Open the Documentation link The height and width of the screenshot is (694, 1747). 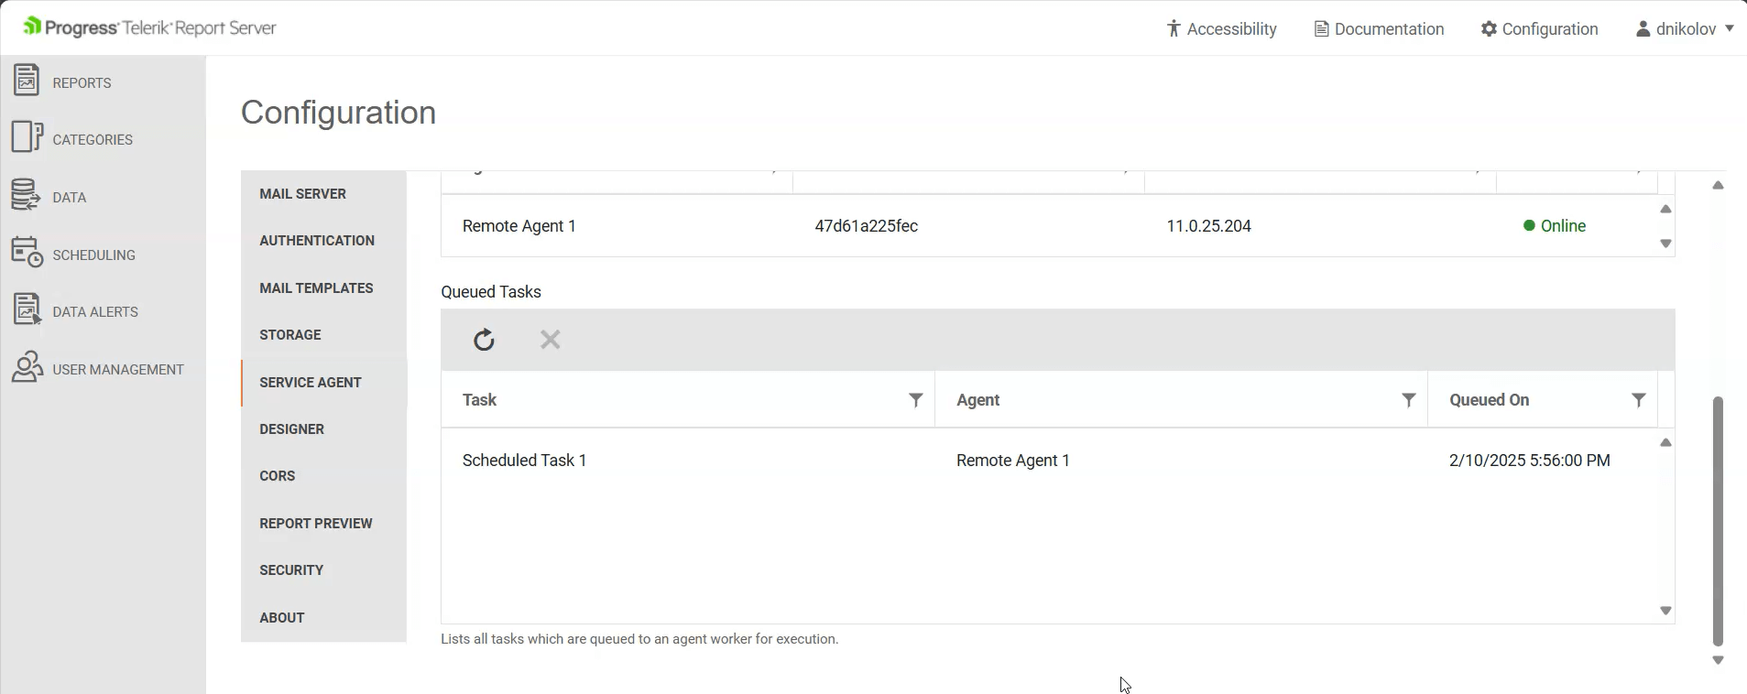(x=1377, y=28)
